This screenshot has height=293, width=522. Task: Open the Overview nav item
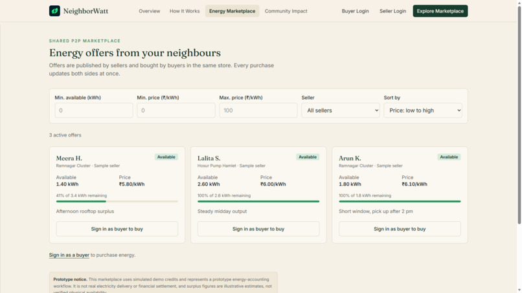(149, 11)
